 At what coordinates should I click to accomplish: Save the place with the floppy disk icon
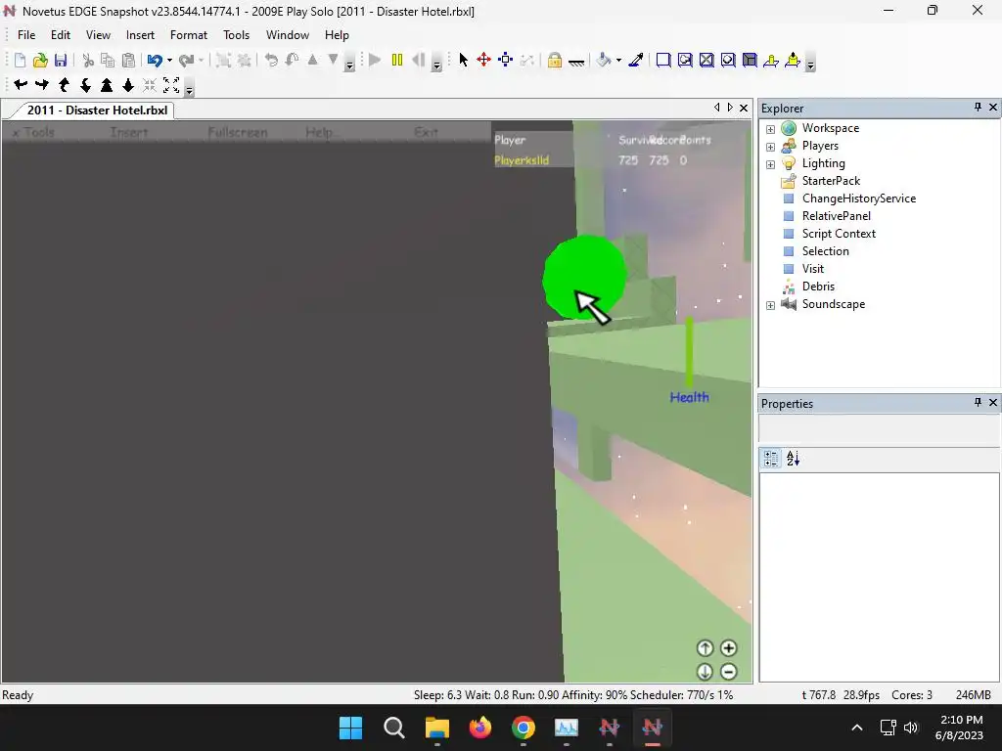click(61, 60)
